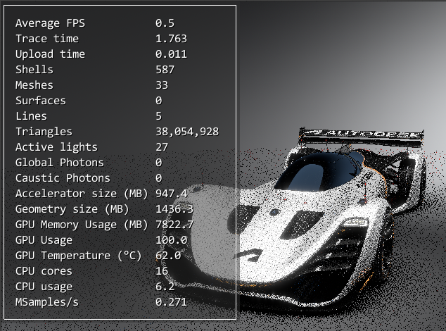Click the 1436.3 geometry size value

tap(174, 209)
